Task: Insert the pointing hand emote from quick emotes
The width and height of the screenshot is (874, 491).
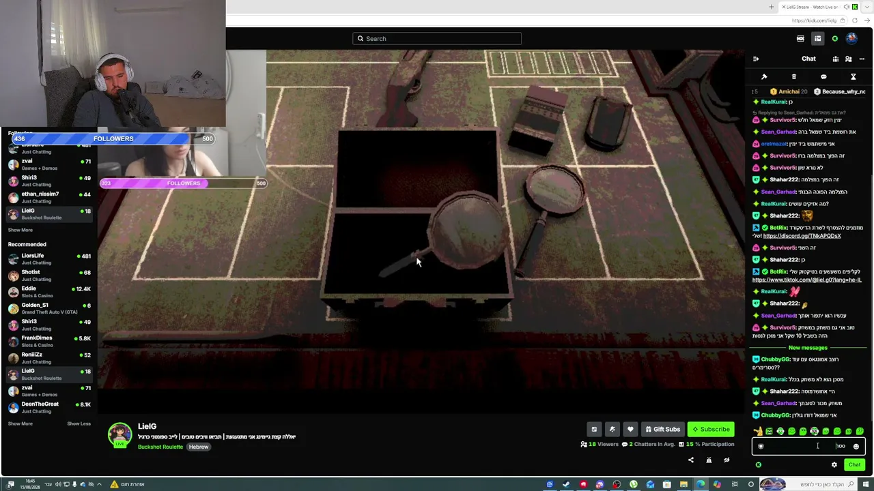Action: 758,431
